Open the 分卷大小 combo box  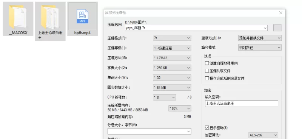coord(149,131)
